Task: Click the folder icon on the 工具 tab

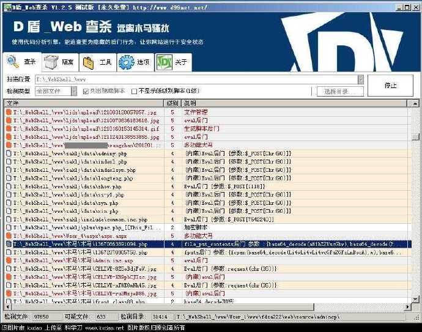Action: pyautogui.click(x=88, y=63)
